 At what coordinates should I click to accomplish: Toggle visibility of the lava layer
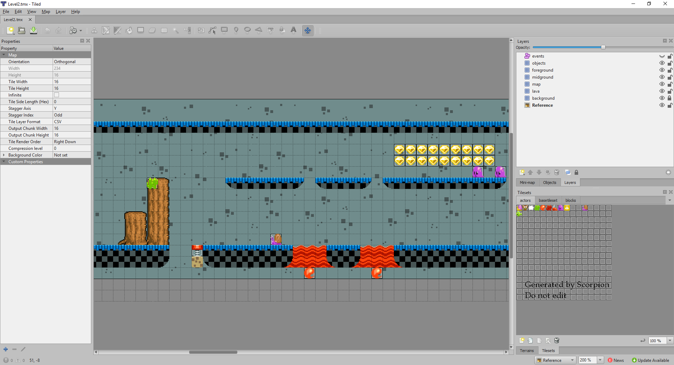(662, 91)
